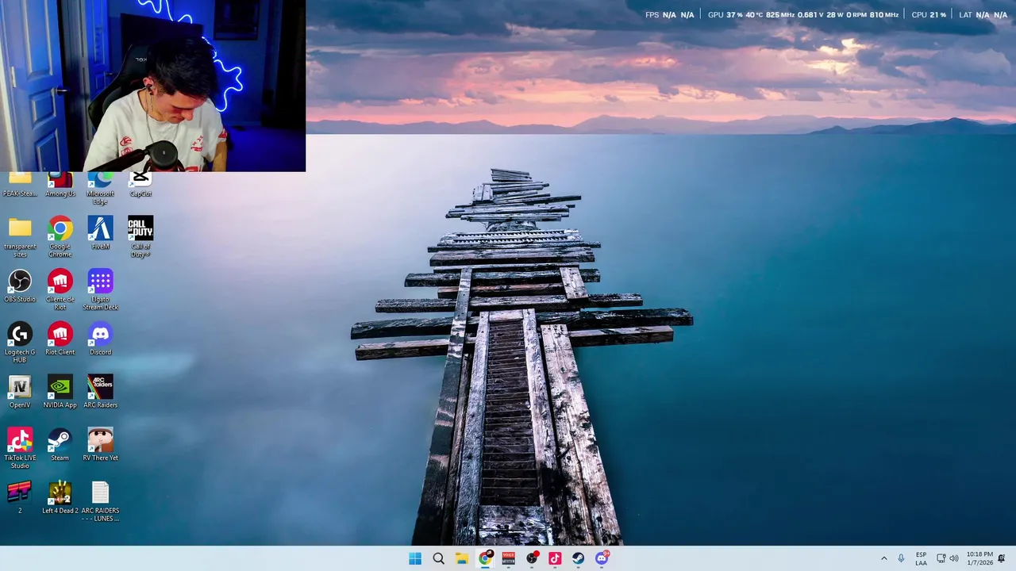The image size is (1016, 571).
Task: Open the notifications bell icon
Action: click(x=1002, y=558)
